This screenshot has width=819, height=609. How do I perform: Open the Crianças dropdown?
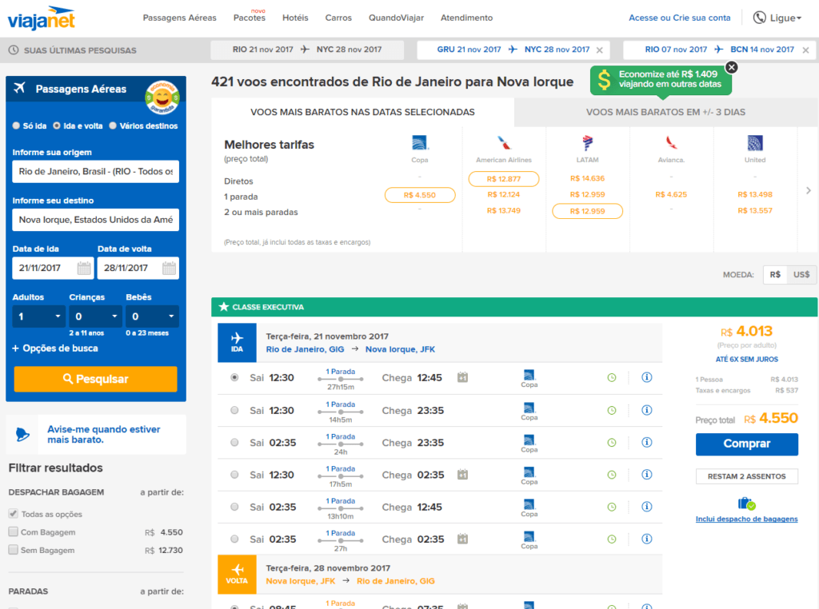click(x=96, y=316)
